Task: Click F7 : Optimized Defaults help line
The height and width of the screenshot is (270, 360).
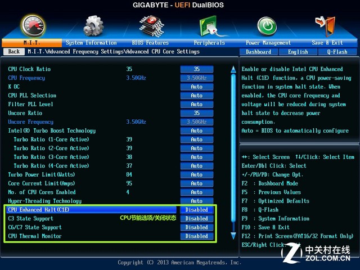Action: coord(276,201)
